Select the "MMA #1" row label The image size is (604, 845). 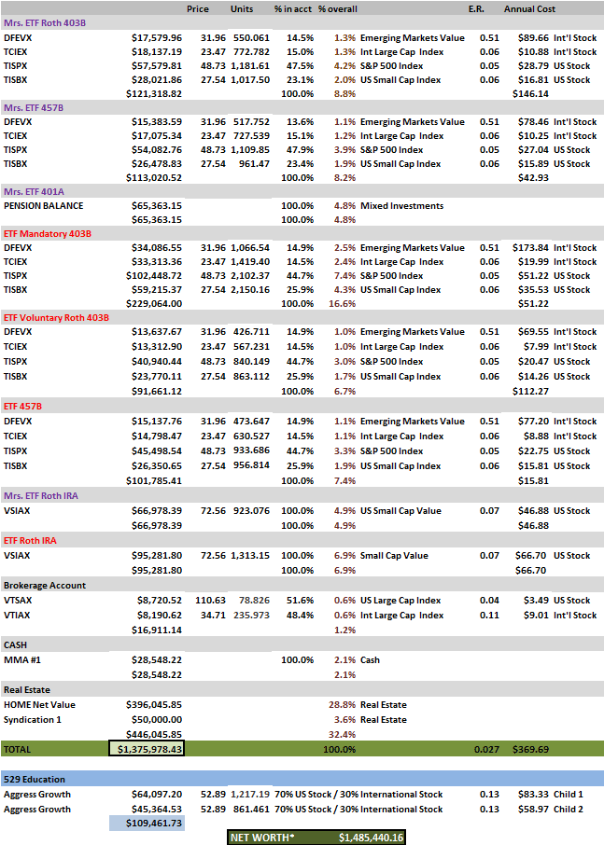(x=22, y=659)
